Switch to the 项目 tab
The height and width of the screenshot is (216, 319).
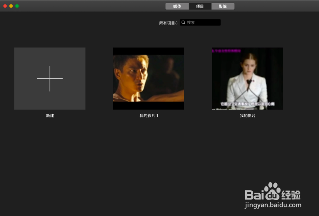click(200, 6)
